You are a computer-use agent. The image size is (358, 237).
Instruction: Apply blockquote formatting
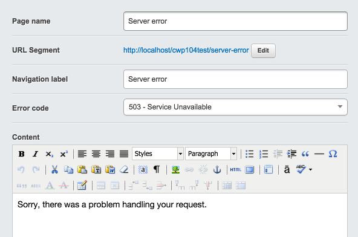[x=305, y=154]
